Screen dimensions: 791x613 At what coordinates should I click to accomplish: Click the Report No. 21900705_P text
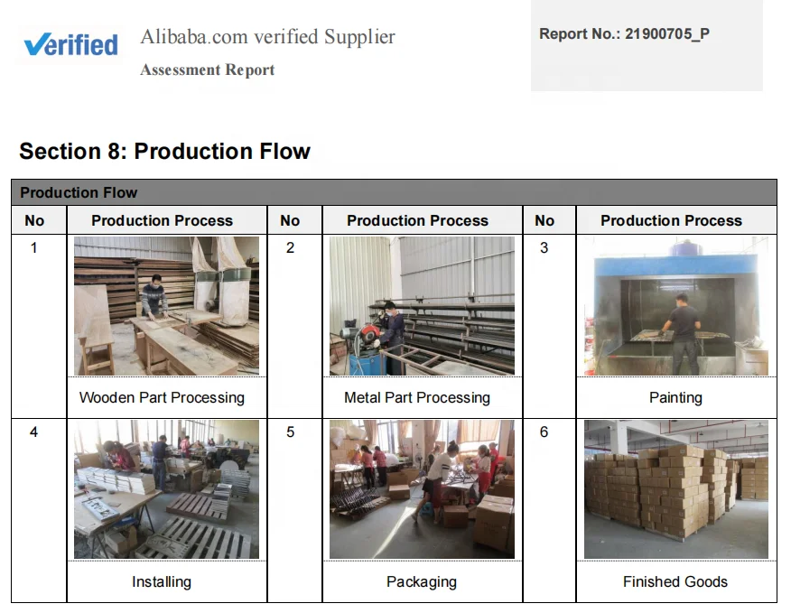624,34
